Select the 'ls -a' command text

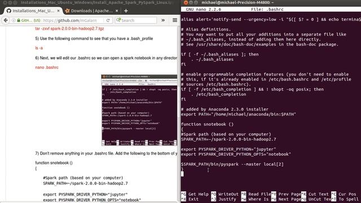(x=39, y=48)
